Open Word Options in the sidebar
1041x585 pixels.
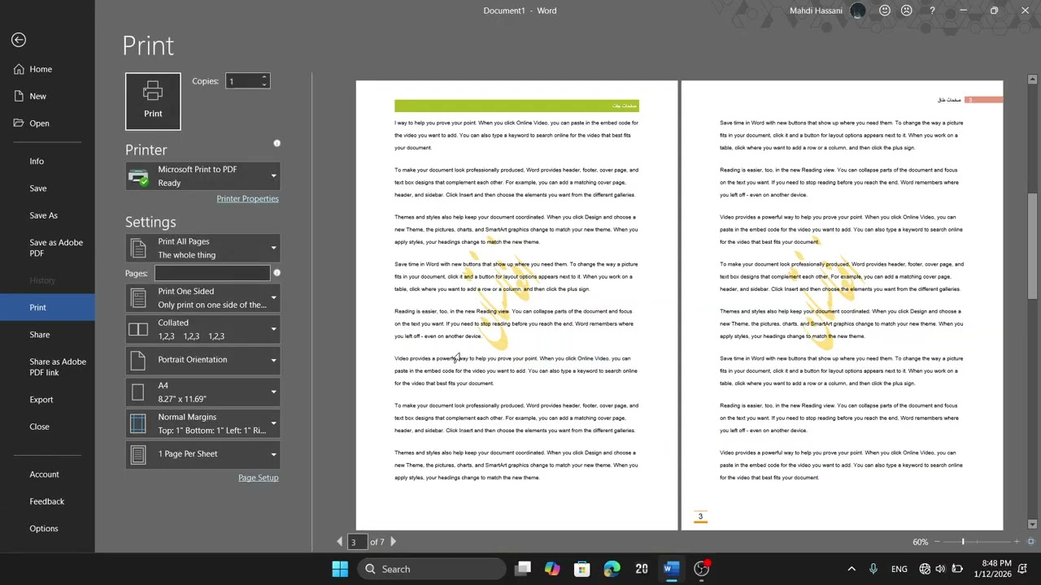point(47,529)
